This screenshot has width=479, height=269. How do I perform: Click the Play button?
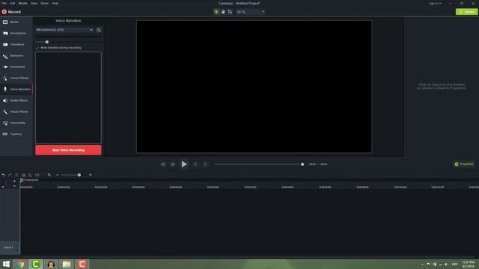184,164
